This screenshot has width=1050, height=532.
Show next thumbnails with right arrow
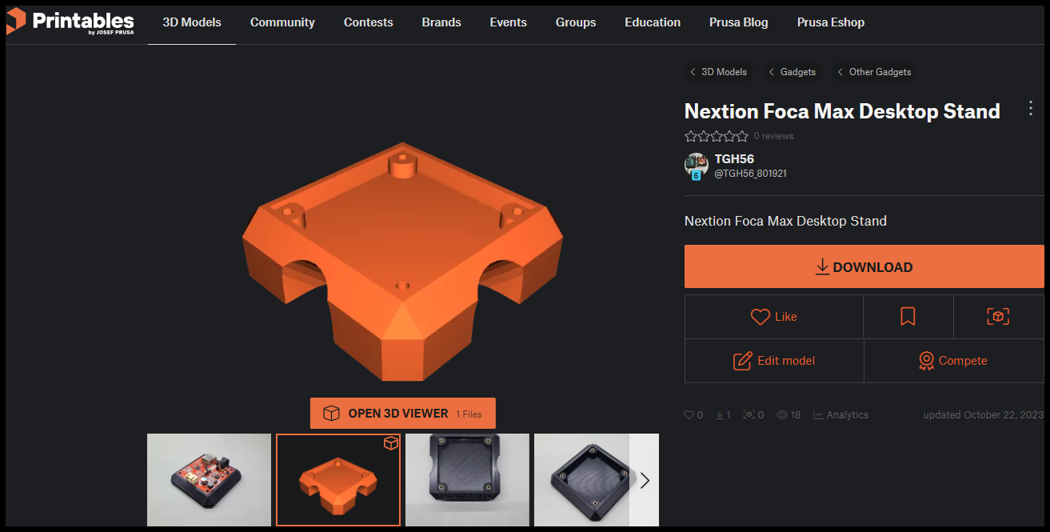pyautogui.click(x=645, y=480)
